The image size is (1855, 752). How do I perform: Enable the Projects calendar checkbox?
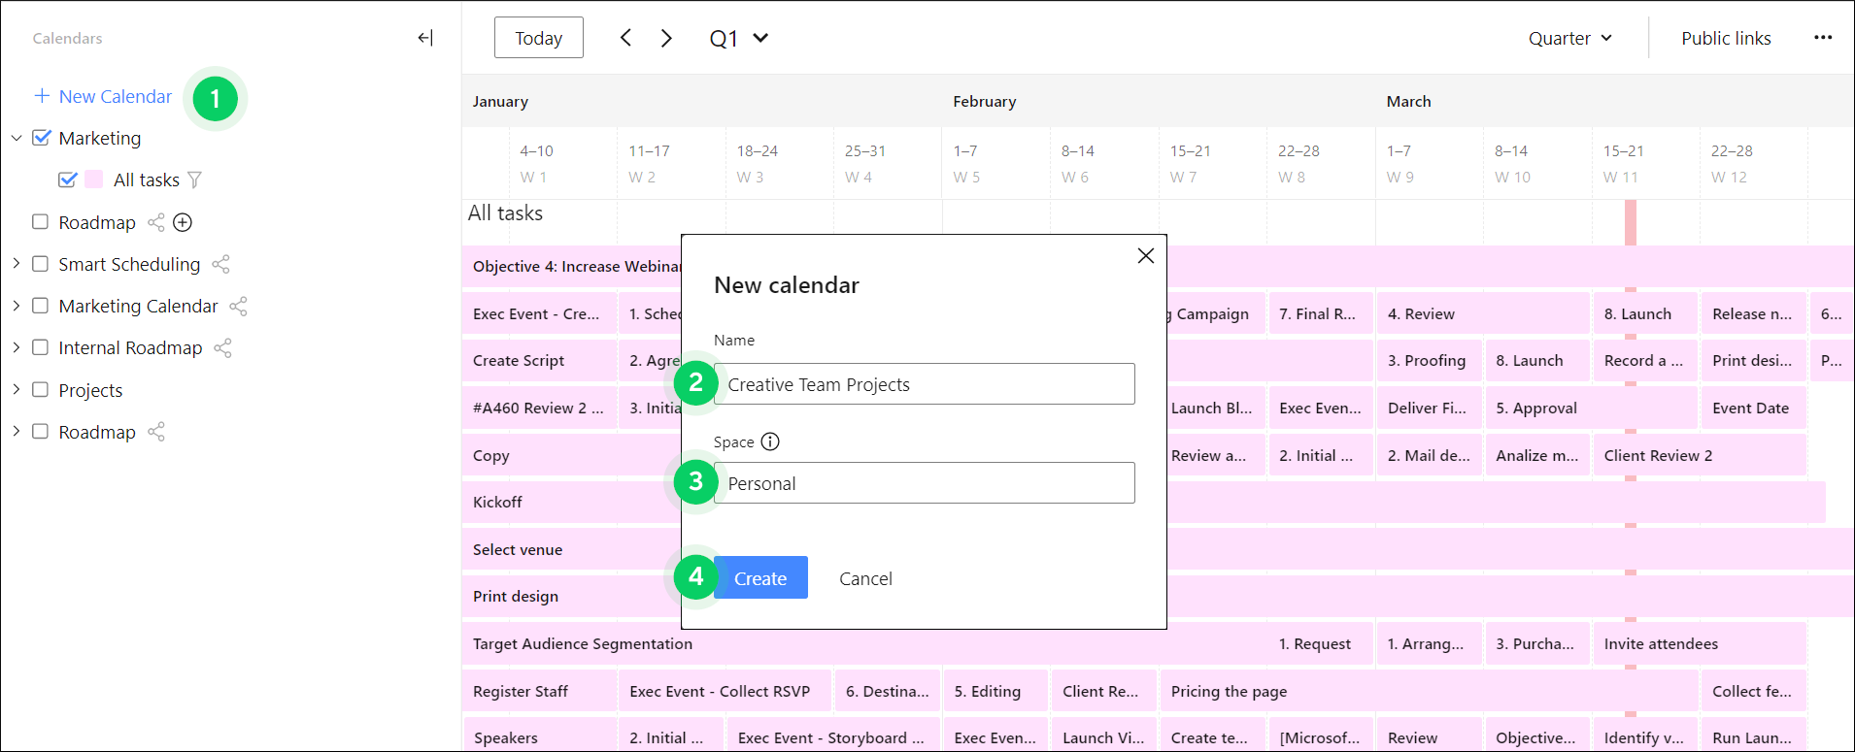tap(40, 389)
